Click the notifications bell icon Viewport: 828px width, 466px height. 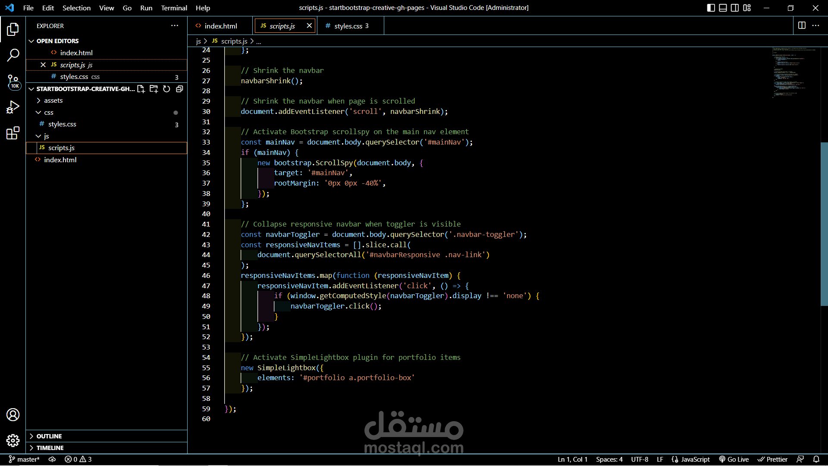pos(816,460)
